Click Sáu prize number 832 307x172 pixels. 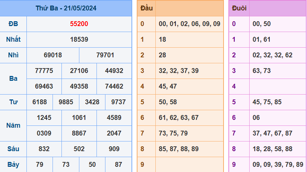pos(44,149)
